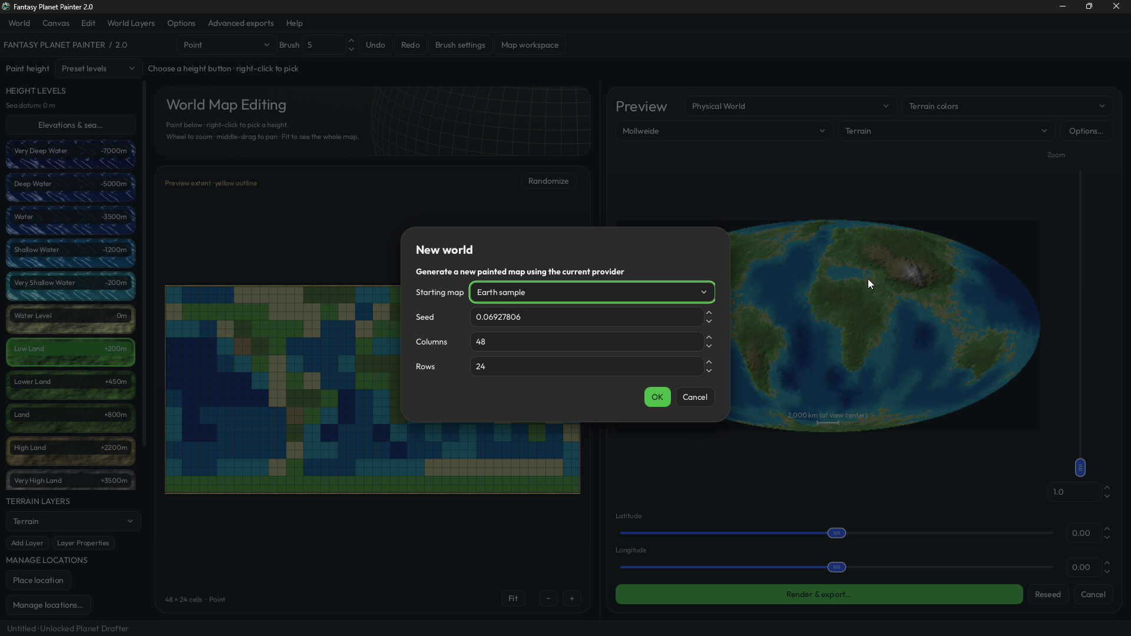
Task: Expand the Preset levels dropdown
Action: (98, 68)
